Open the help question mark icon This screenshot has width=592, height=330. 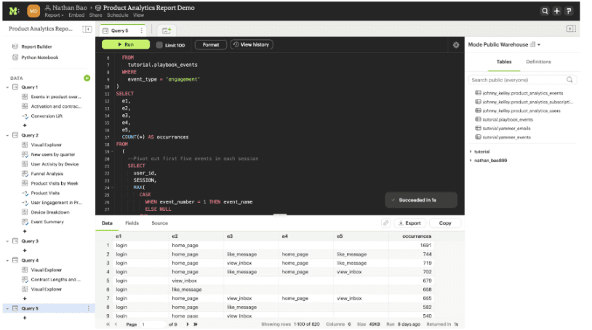[569, 11]
